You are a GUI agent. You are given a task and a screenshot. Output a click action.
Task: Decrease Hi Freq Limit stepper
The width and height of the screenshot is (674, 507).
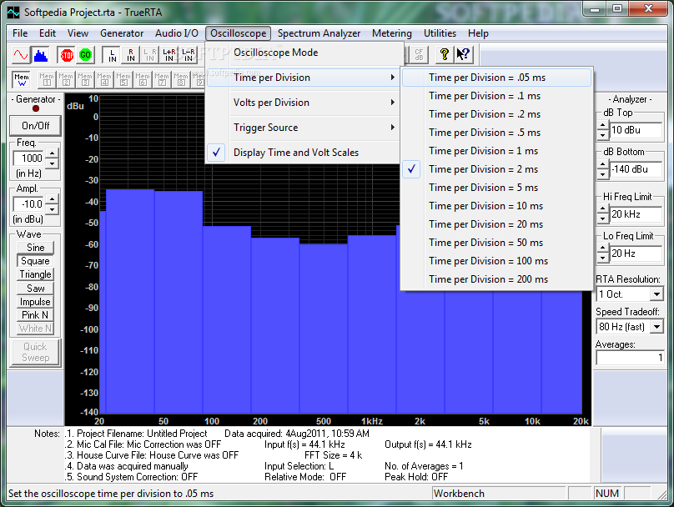[x=602, y=219]
